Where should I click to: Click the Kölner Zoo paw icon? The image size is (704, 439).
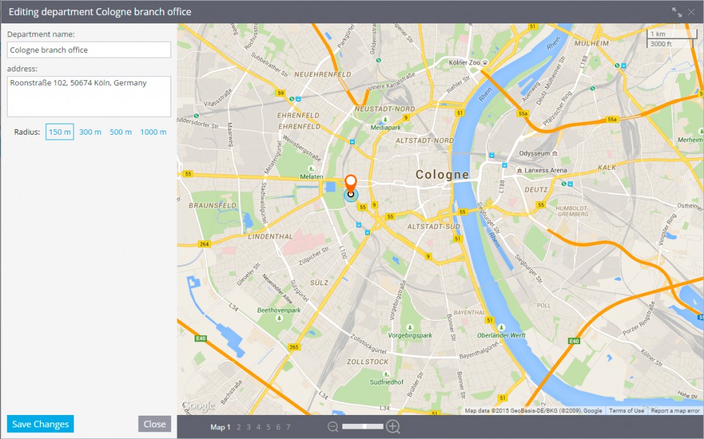[485, 63]
